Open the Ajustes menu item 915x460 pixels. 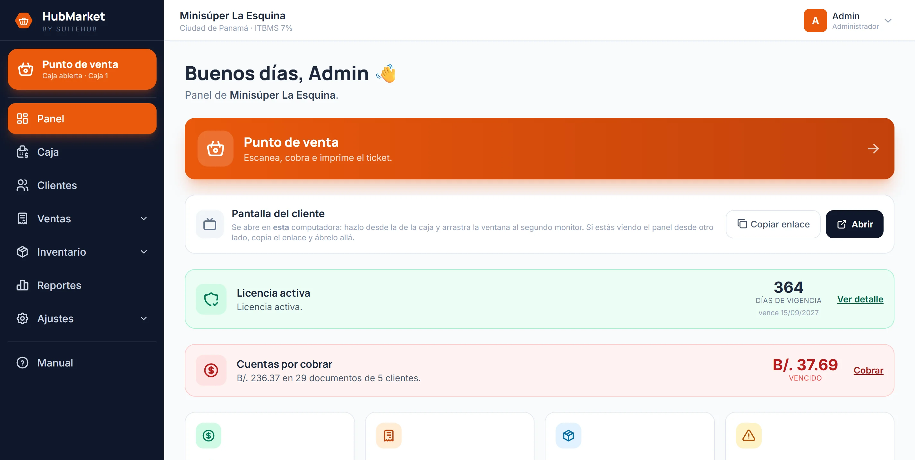point(82,319)
